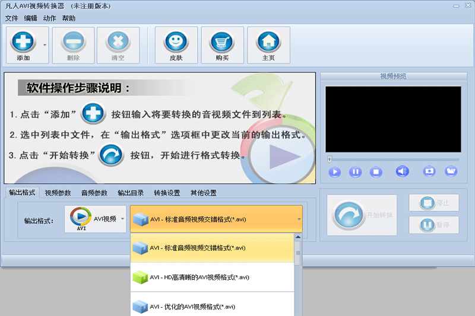Stop the video preview playback
Viewport: 475px width, 316px height.
(376, 172)
